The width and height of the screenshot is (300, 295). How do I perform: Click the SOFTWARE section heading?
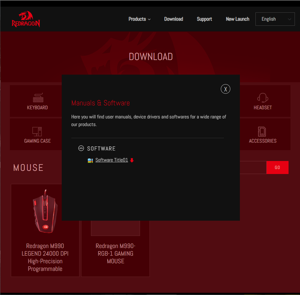coord(101,149)
